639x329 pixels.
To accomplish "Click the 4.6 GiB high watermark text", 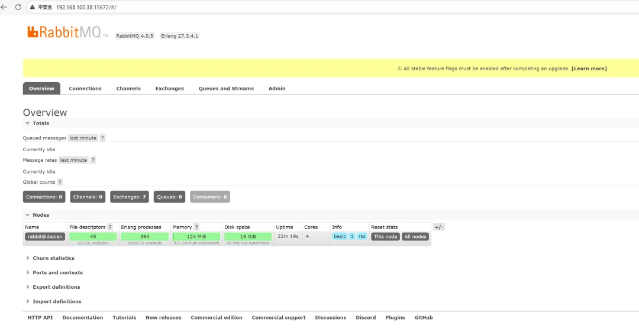I will click(196, 243).
